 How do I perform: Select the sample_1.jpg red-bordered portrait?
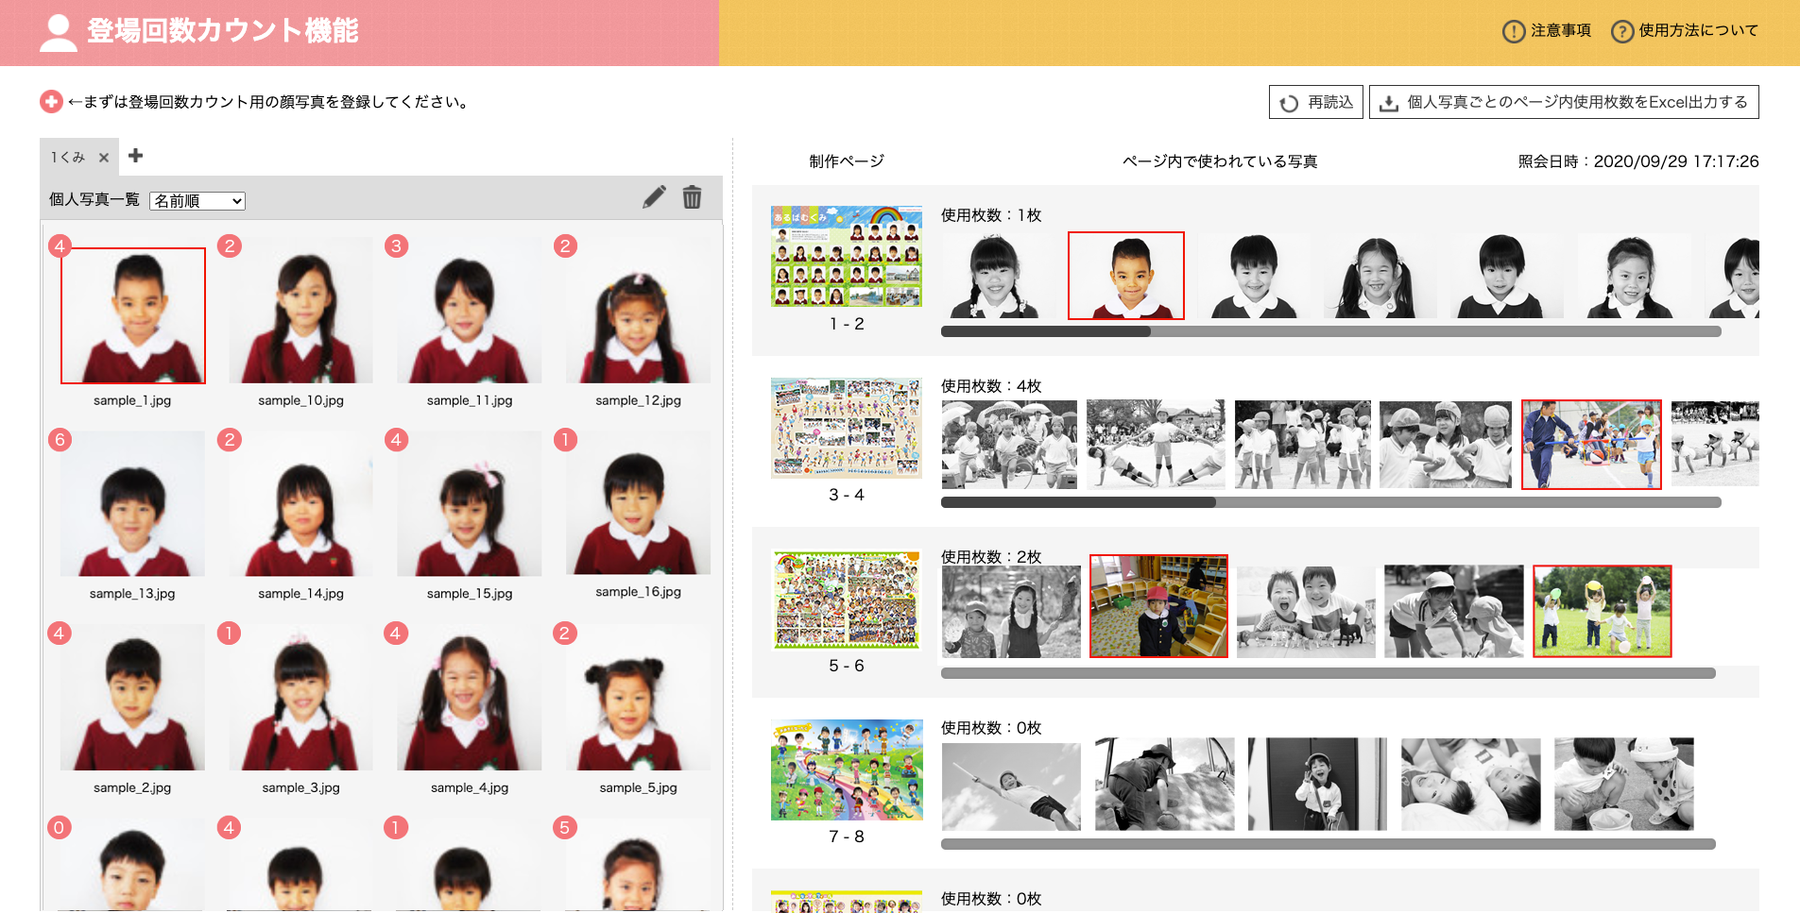[133, 314]
